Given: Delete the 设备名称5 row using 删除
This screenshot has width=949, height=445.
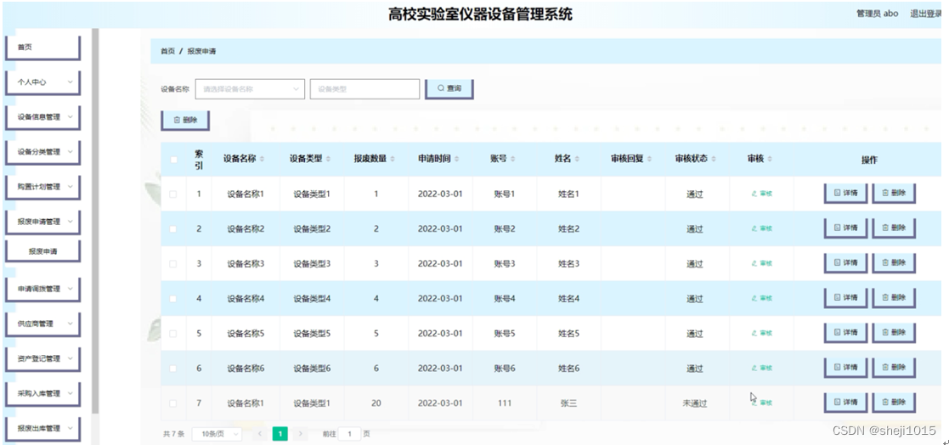Looking at the screenshot, I should [894, 333].
